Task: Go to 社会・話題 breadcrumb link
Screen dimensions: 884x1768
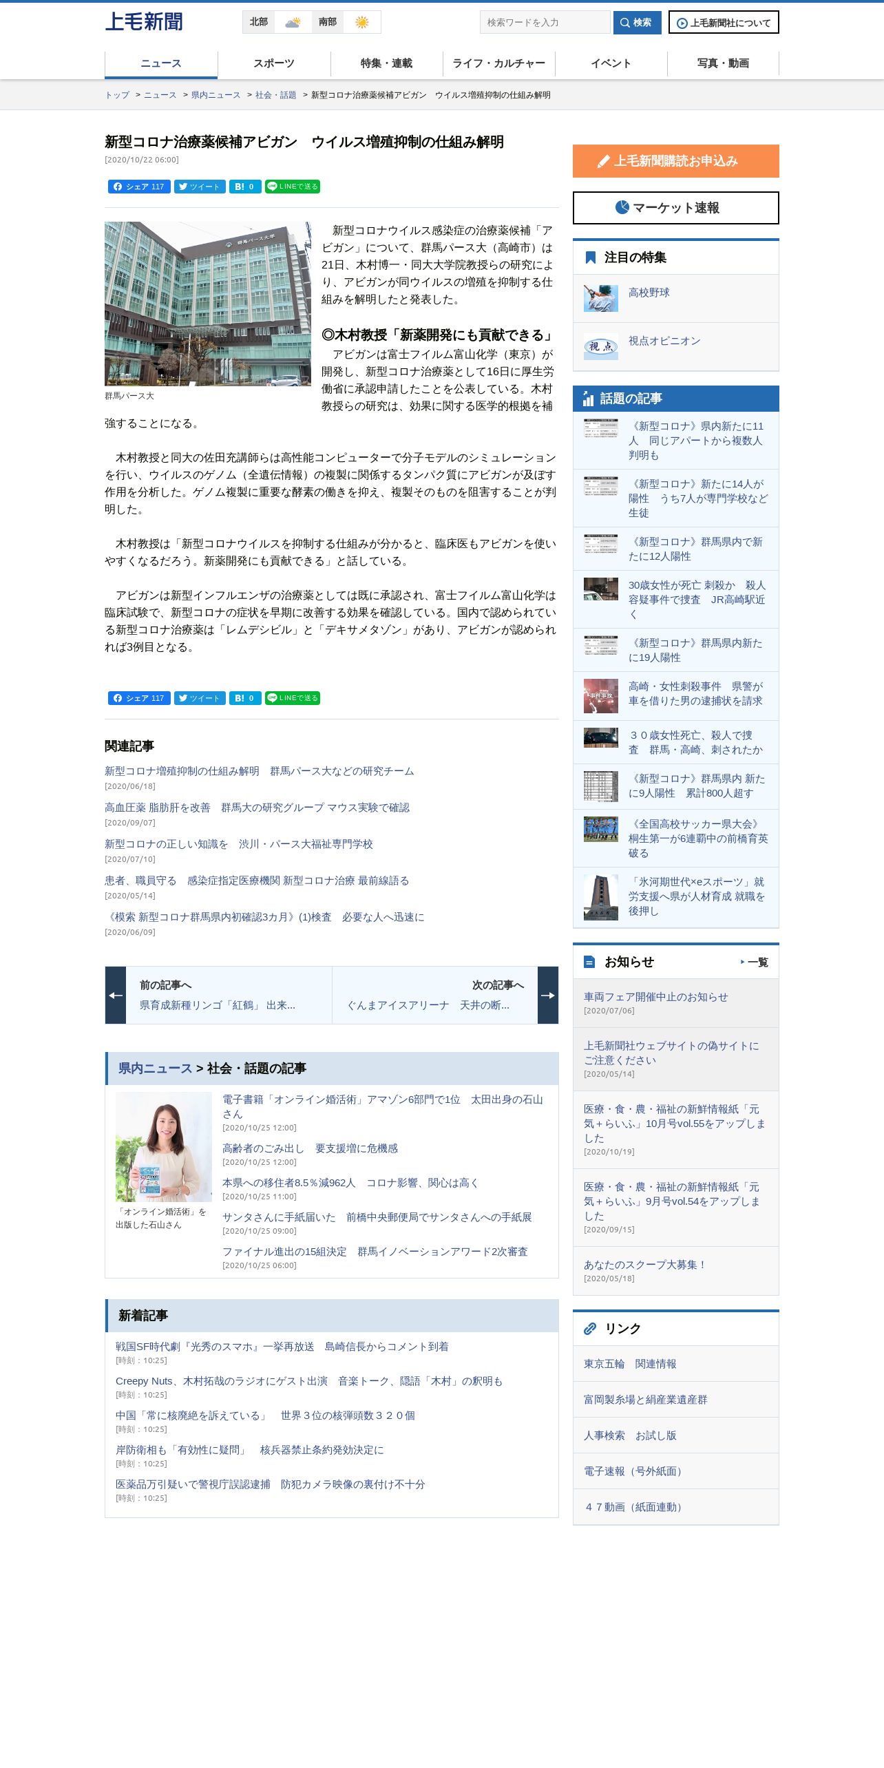Action: (x=275, y=95)
